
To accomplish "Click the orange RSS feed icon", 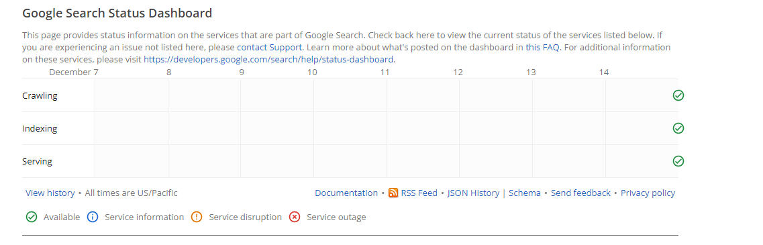I will 393,193.
